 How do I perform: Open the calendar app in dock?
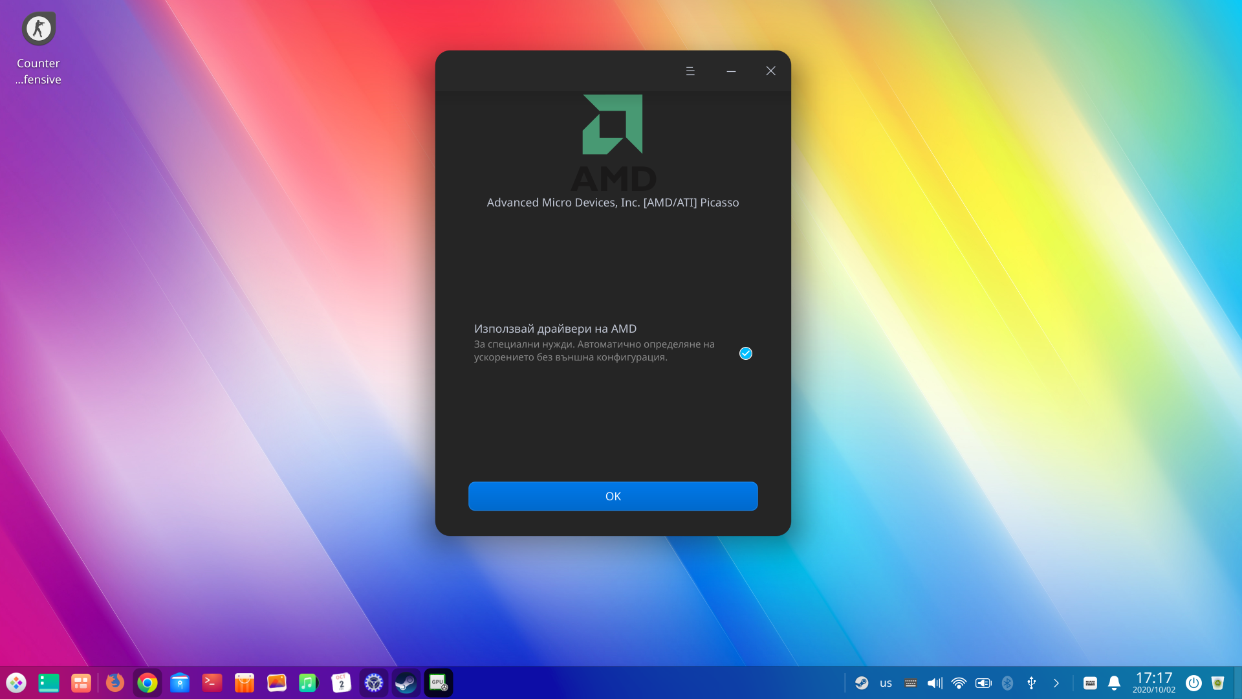[342, 683]
